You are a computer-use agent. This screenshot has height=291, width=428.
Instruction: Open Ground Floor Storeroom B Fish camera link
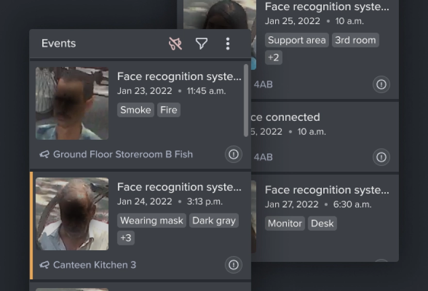pos(123,155)
